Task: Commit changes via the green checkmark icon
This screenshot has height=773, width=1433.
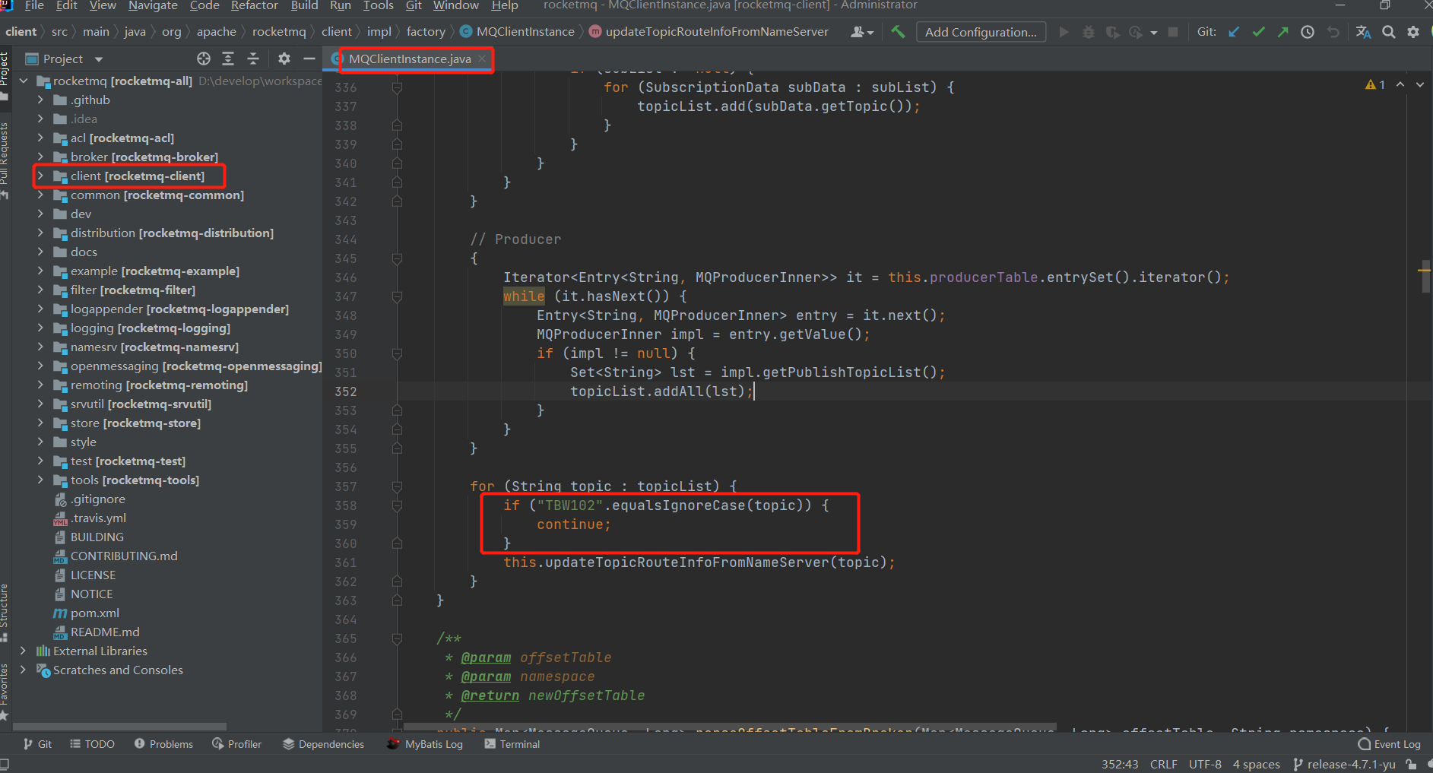Action: point(1258,31)
